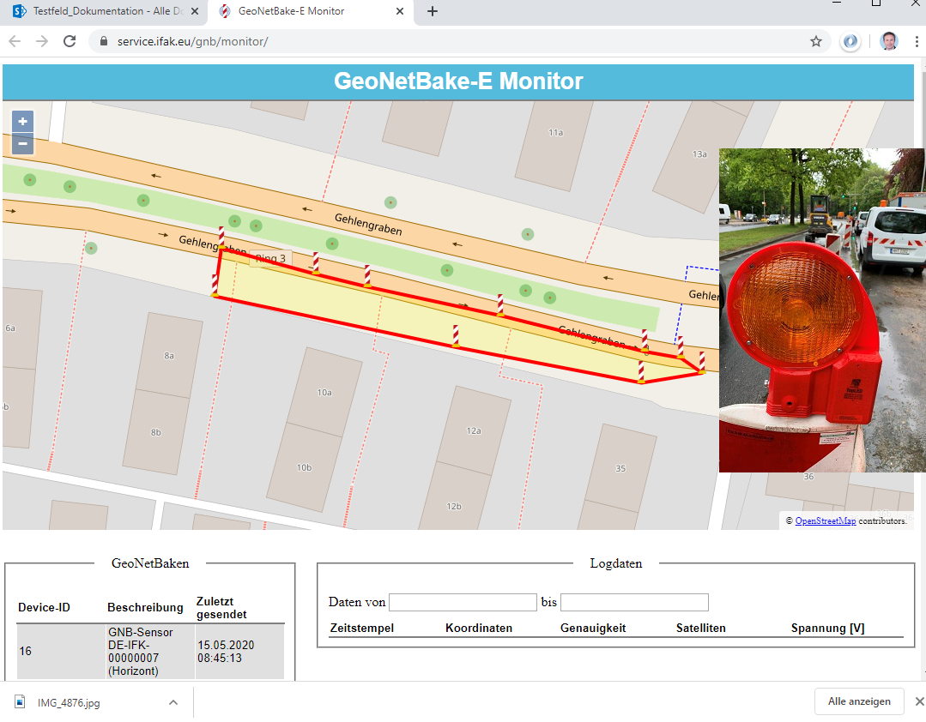The image size is (926, 722).
Task: Click the 'Ring 3' map label
Action: tap(270, 258)
